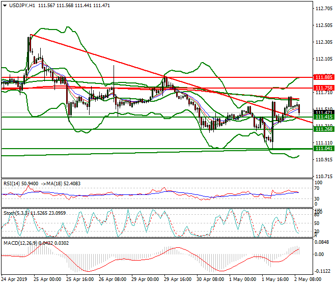The height and width of the screenshot is (285, 336).
Task: Click the 1 May 16:00 time label
Action: pyautogui.click(x=275, y=279)
